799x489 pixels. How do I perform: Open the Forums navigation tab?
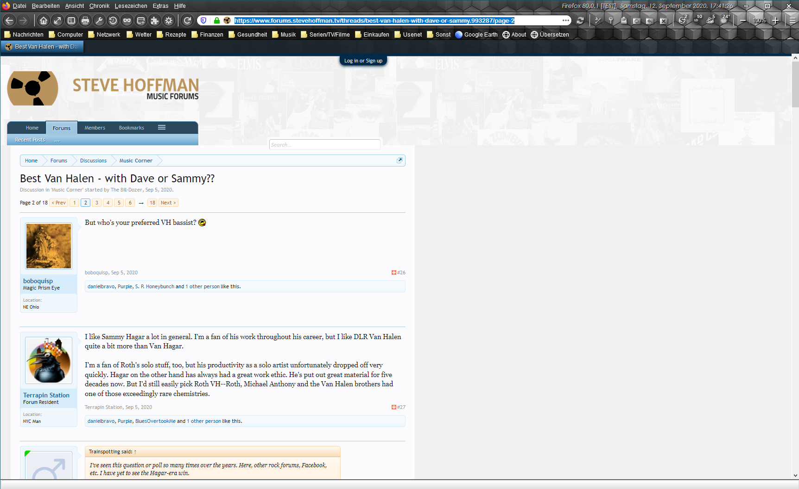[x=62, y=128]
